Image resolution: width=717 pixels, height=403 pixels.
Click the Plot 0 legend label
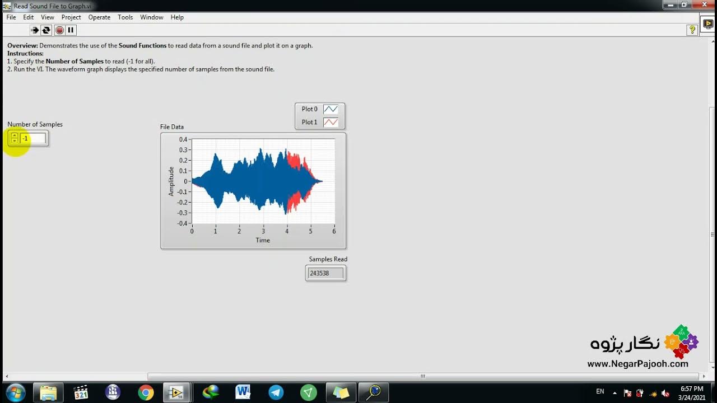click(309, 109)
